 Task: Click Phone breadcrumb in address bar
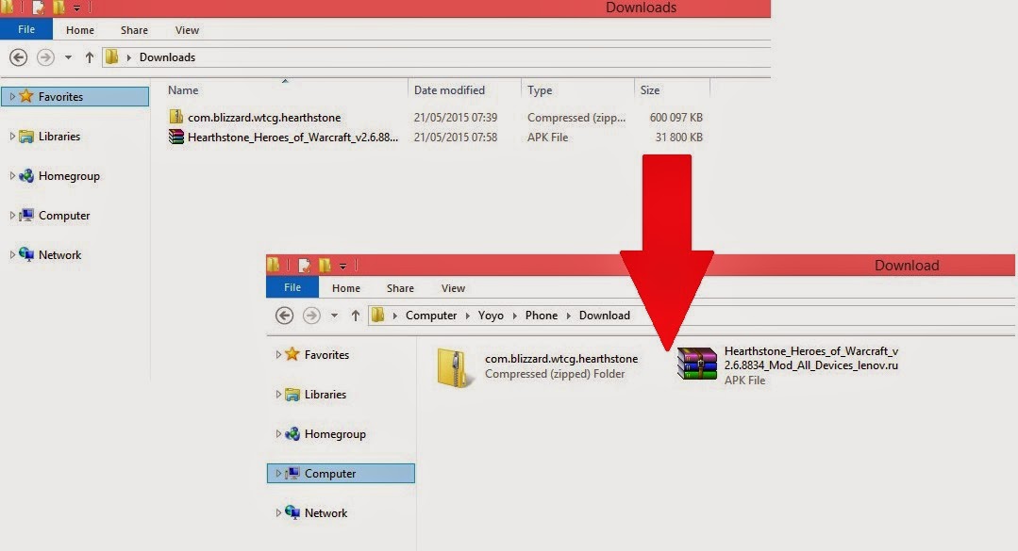pos(542,315)
